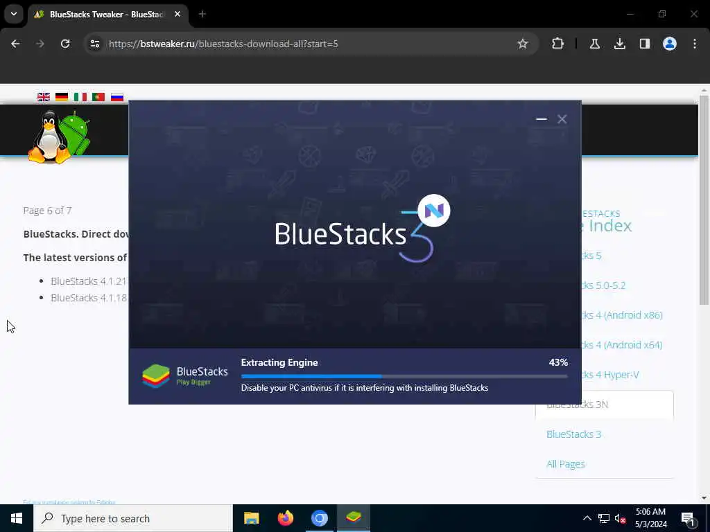Open the notification center icon
710x532 pixels.
tap(689, 518)
